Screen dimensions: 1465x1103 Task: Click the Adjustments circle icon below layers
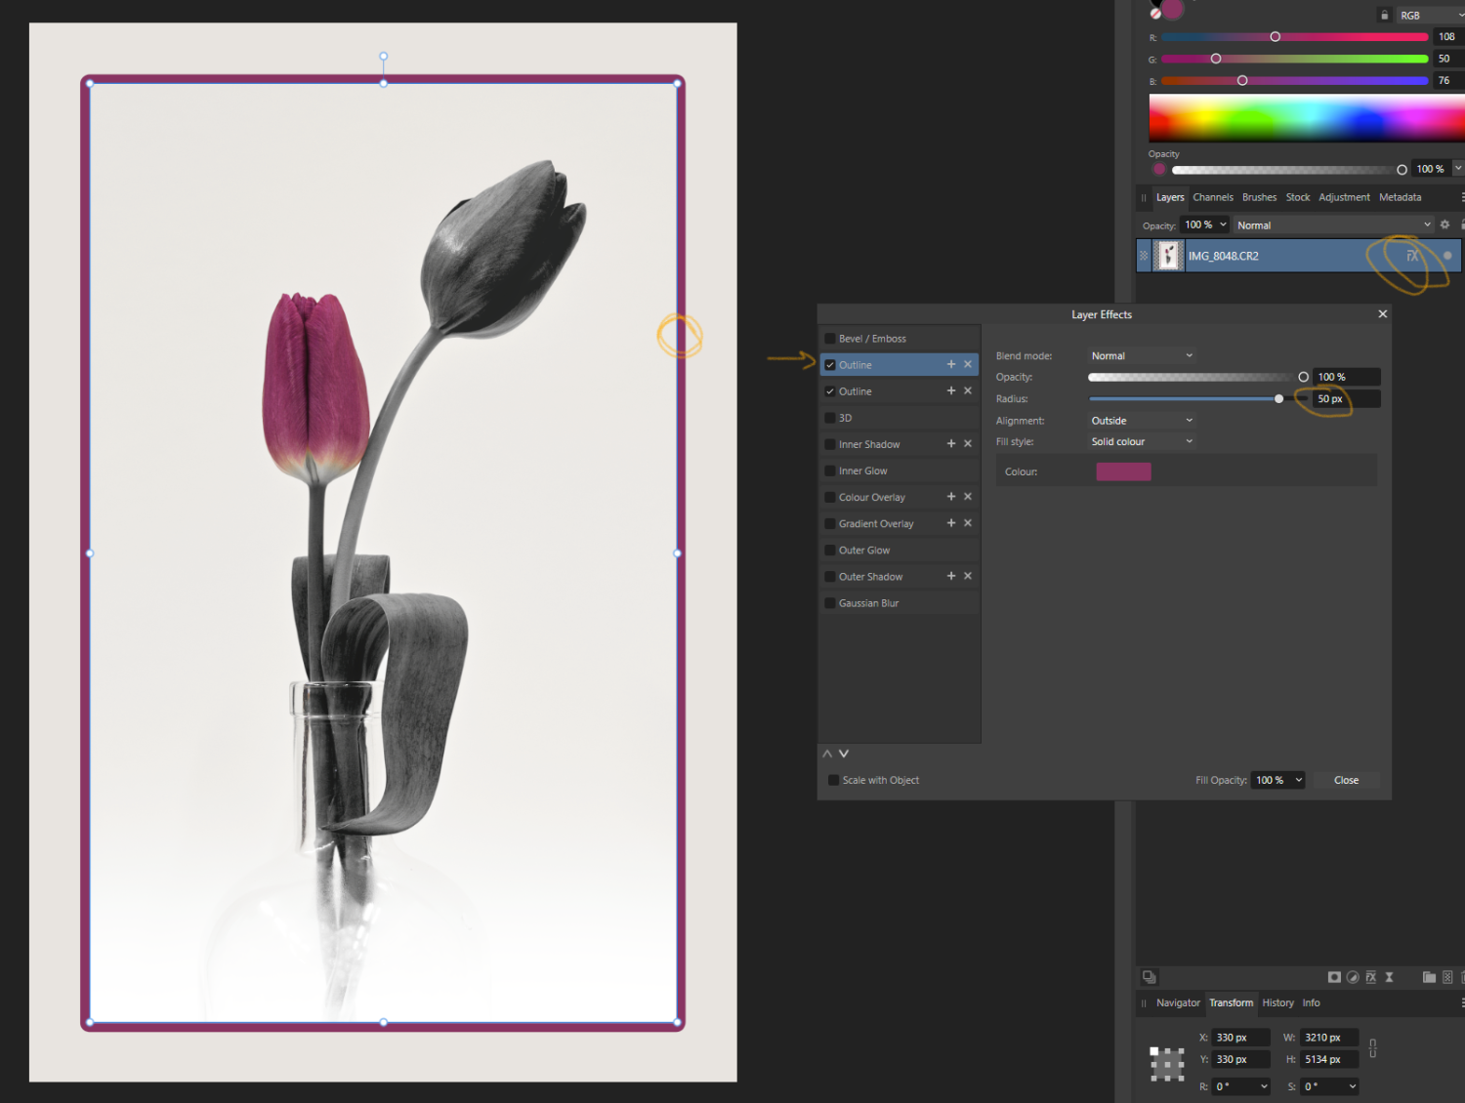coord(1353,977)
